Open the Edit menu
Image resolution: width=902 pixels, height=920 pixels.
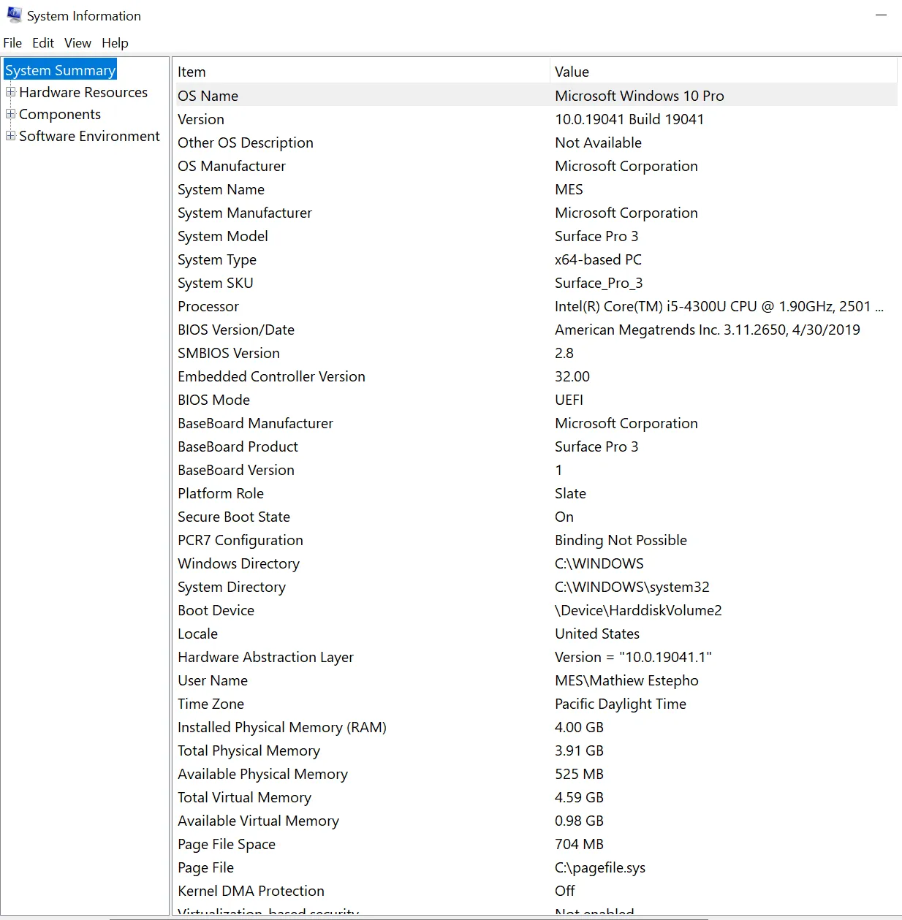[x=43, y=43]
